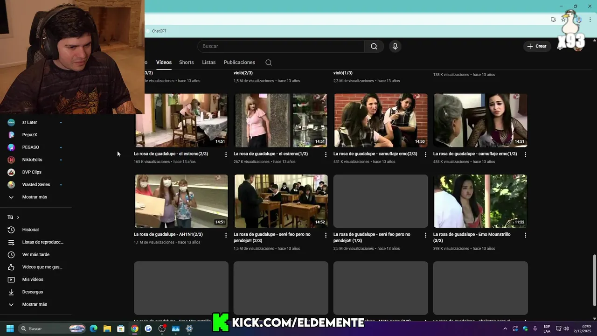Open options for seré feo pero no pendejo (2/3)

click(326, 235)
